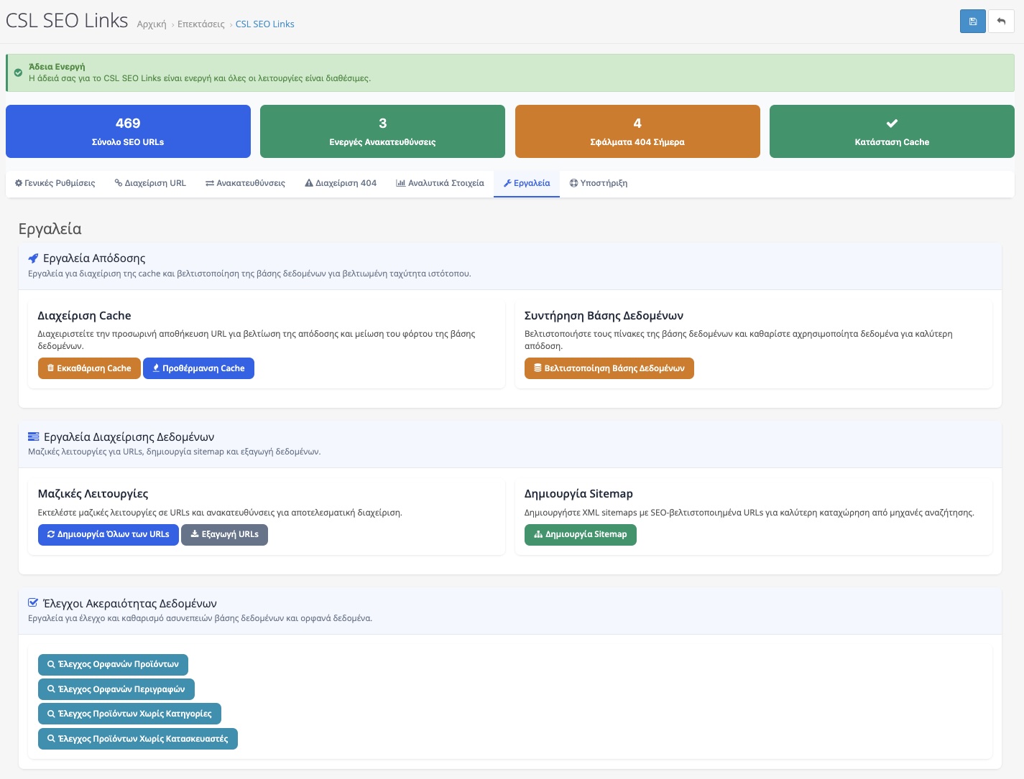Click the Εκκαθάριση Cache button
The height and width of the screenshot is (779, 1024).
(x=89, y=368)
